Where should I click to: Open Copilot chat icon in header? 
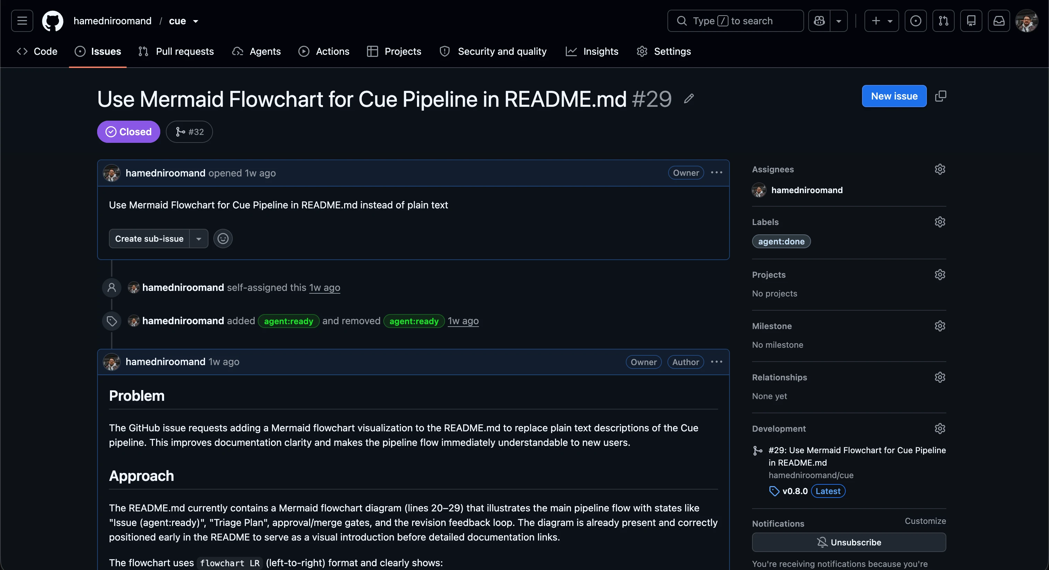coord(819,21)
